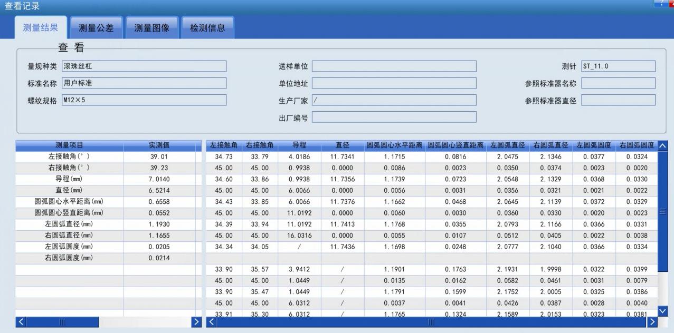Viewport: 674px width, 333px height.
Task: Click right arrow of left table scrollbar
Action: 195,321
